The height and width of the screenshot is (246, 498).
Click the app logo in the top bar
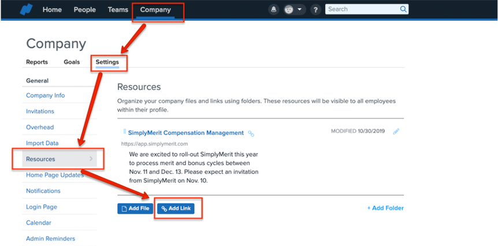(26, 10)
